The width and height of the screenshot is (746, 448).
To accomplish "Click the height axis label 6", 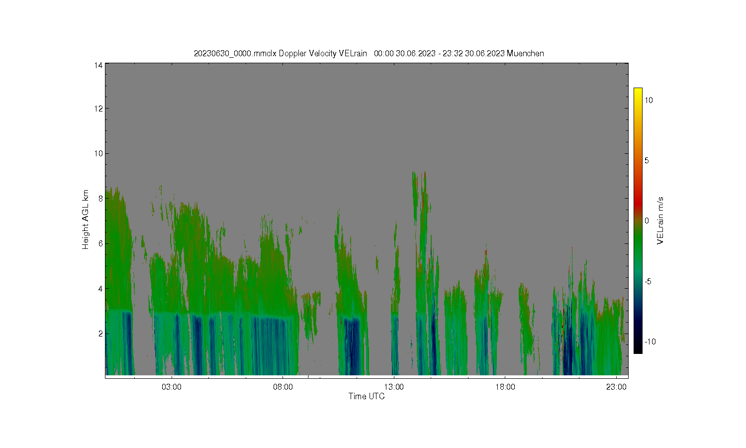I will (100, 243).
